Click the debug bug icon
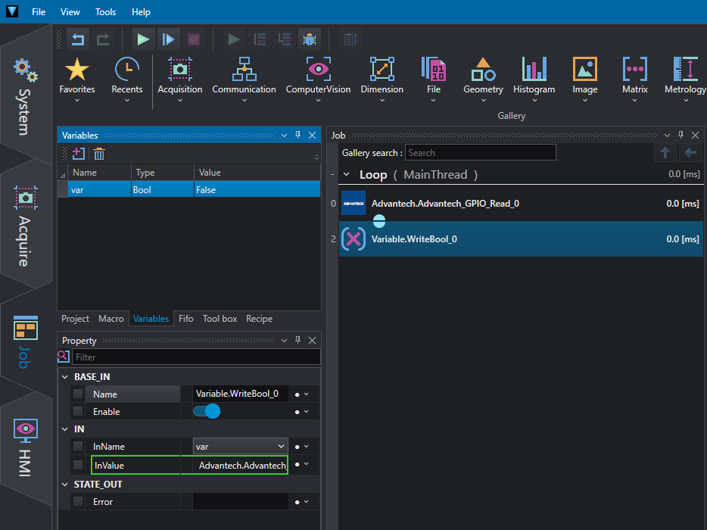 [309, 39]
